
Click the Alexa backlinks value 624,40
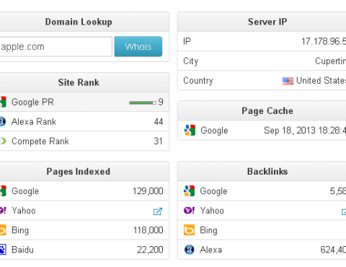pyautogui.click(x=333, y=250)
